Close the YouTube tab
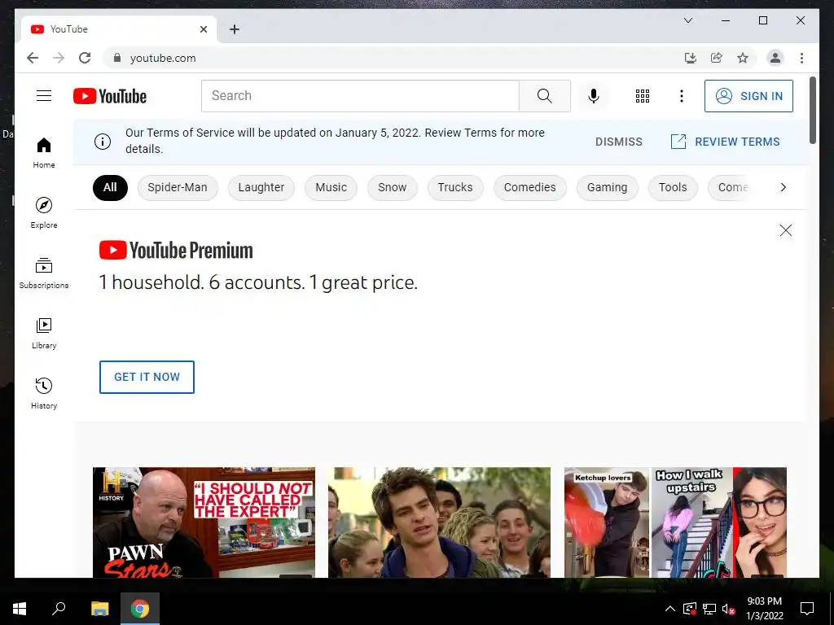The height and width of the screenshot is (625, 834). click(203, 29)
